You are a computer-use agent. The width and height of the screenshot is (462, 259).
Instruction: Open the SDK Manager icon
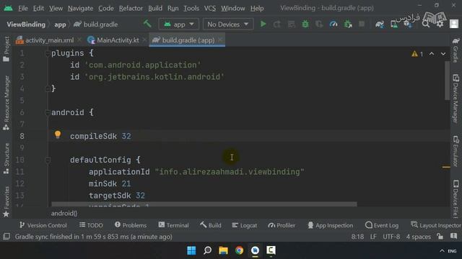[408, 24]
